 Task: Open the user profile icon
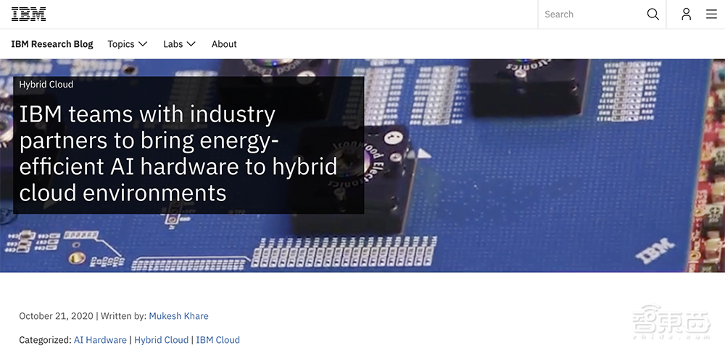click(x=686, y=14)
